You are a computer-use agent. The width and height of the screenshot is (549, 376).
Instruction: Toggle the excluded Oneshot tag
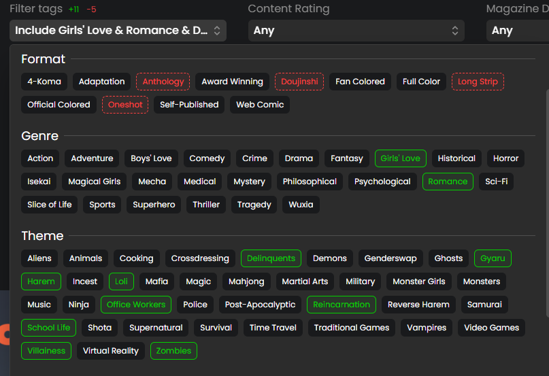[125, 105]
